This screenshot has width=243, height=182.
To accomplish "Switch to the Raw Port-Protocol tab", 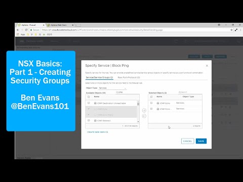I will [x=129, y=77].
